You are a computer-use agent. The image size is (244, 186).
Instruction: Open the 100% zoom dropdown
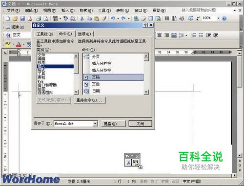point(219,18)
